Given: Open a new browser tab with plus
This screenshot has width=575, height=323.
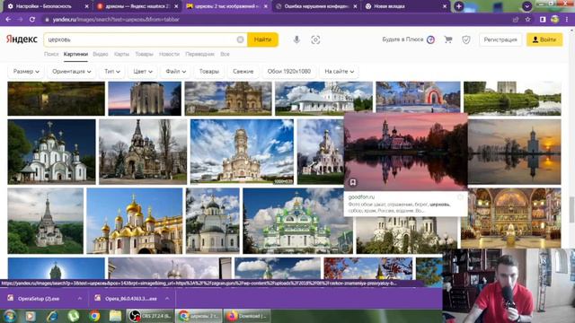Looking at the screenshot, I should pyautogui.click(x=459, y=6).
